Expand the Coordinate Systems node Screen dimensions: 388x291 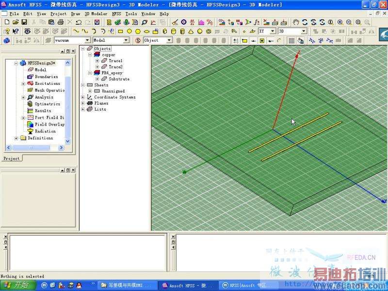click(83, 97)
